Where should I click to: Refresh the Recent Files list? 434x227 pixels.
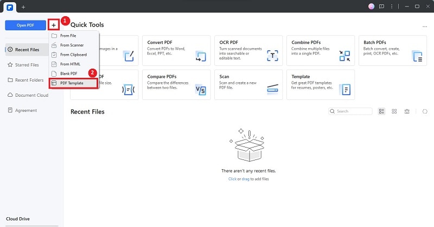tap(425, 111)
